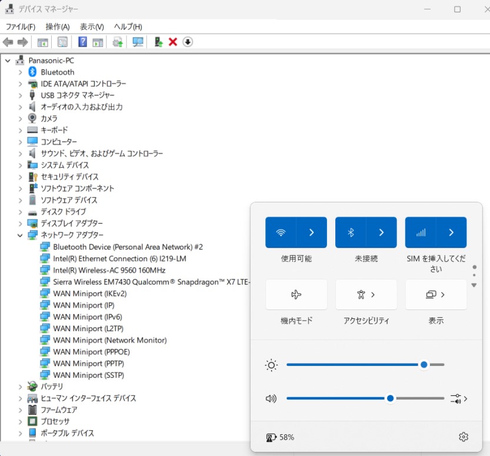
Task: Open the 表示(V) menu
Action: [92, 27]
